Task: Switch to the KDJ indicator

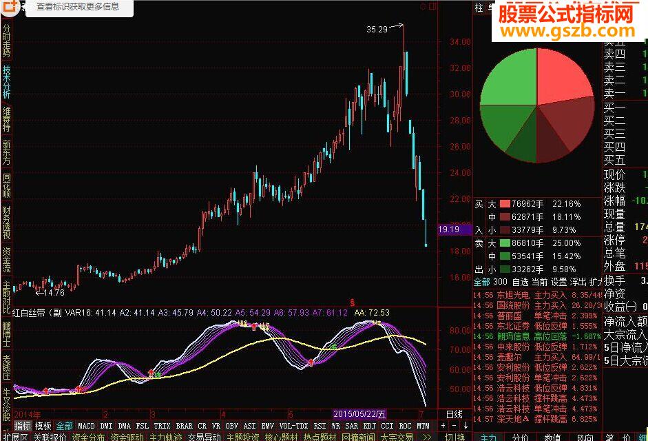Action: 370,426
